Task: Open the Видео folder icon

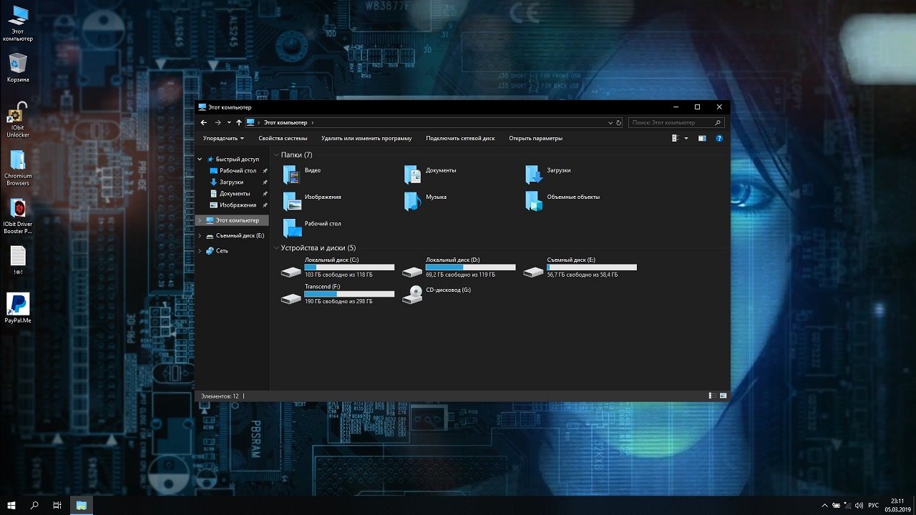Action: (x=291, y=175)
